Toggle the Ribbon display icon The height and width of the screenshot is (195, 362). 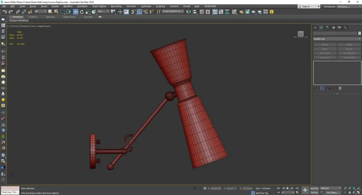click(x=215, y=12)
